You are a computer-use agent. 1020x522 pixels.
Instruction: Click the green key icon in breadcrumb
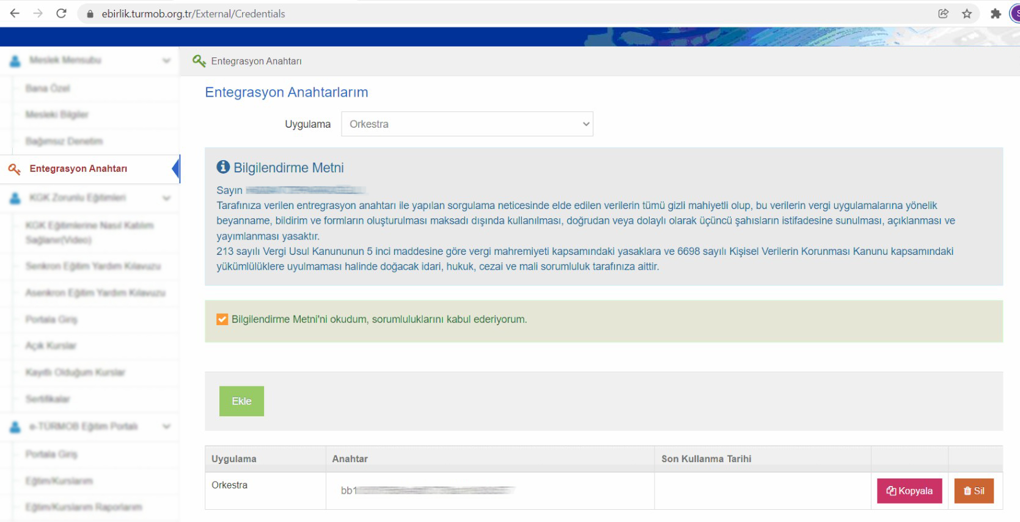[x=199, y=61]
